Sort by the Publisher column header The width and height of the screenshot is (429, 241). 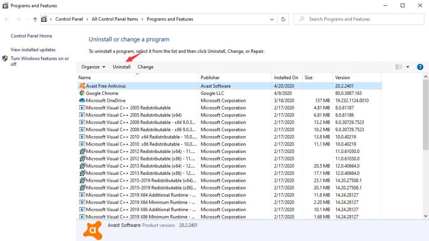tap(235, 78)
